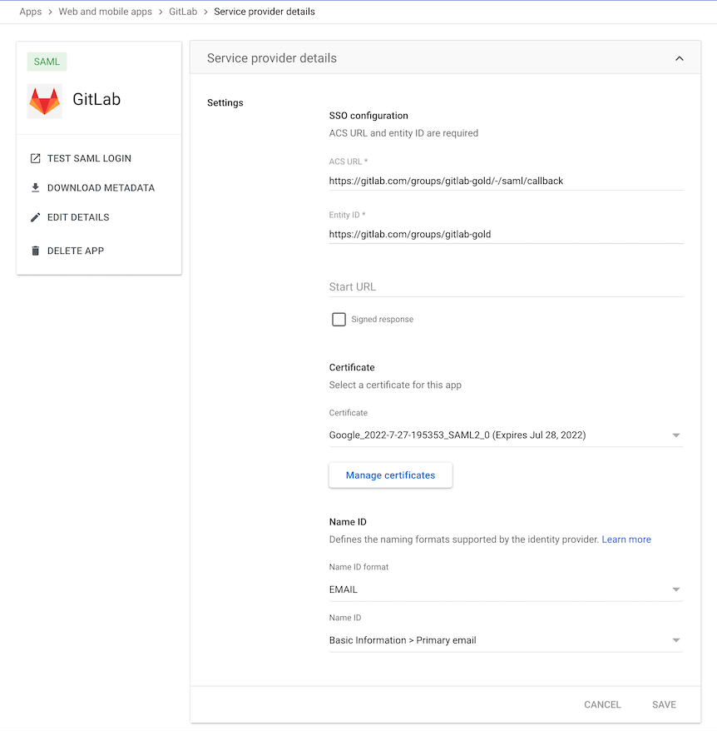Toggle the Signed response checkbox
The height and width of the screenshot is (731, 717).
tap(339, 319)
